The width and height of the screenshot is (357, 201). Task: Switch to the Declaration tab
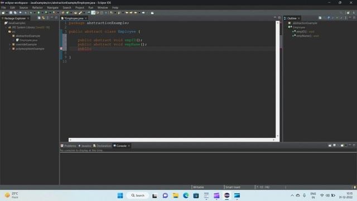coord(102,146)
